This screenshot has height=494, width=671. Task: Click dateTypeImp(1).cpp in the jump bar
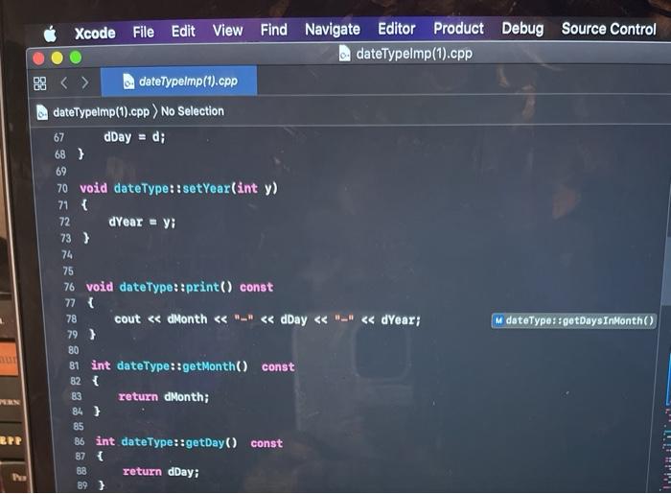[101, 112]
